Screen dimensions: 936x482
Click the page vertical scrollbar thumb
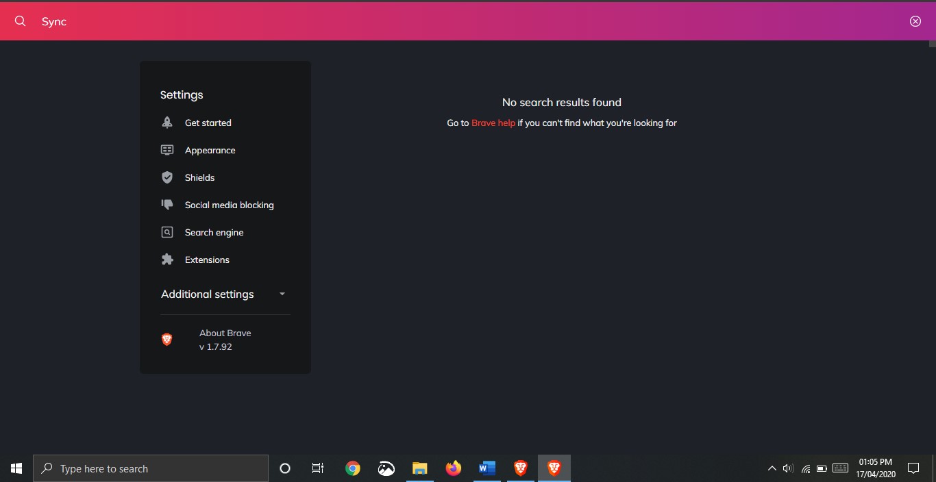pyautogui.click(x=933, y=44)
